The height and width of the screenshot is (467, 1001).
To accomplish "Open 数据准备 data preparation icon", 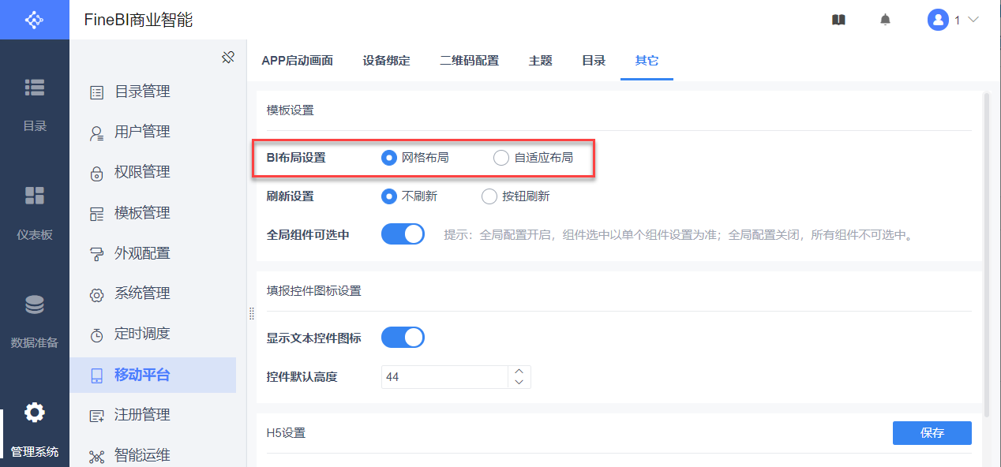I will [x=34, y=304].
